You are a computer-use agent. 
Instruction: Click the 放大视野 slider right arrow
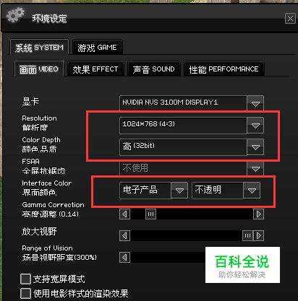pyautogui.click(x=259, y=235)
